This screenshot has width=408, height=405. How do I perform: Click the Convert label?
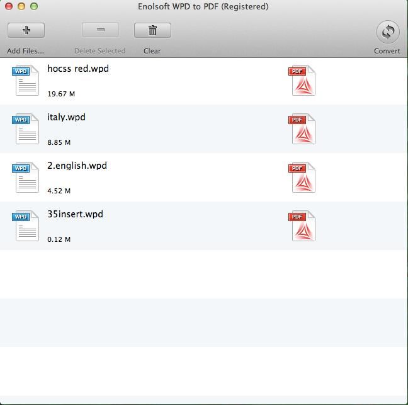tap(387, 51)
